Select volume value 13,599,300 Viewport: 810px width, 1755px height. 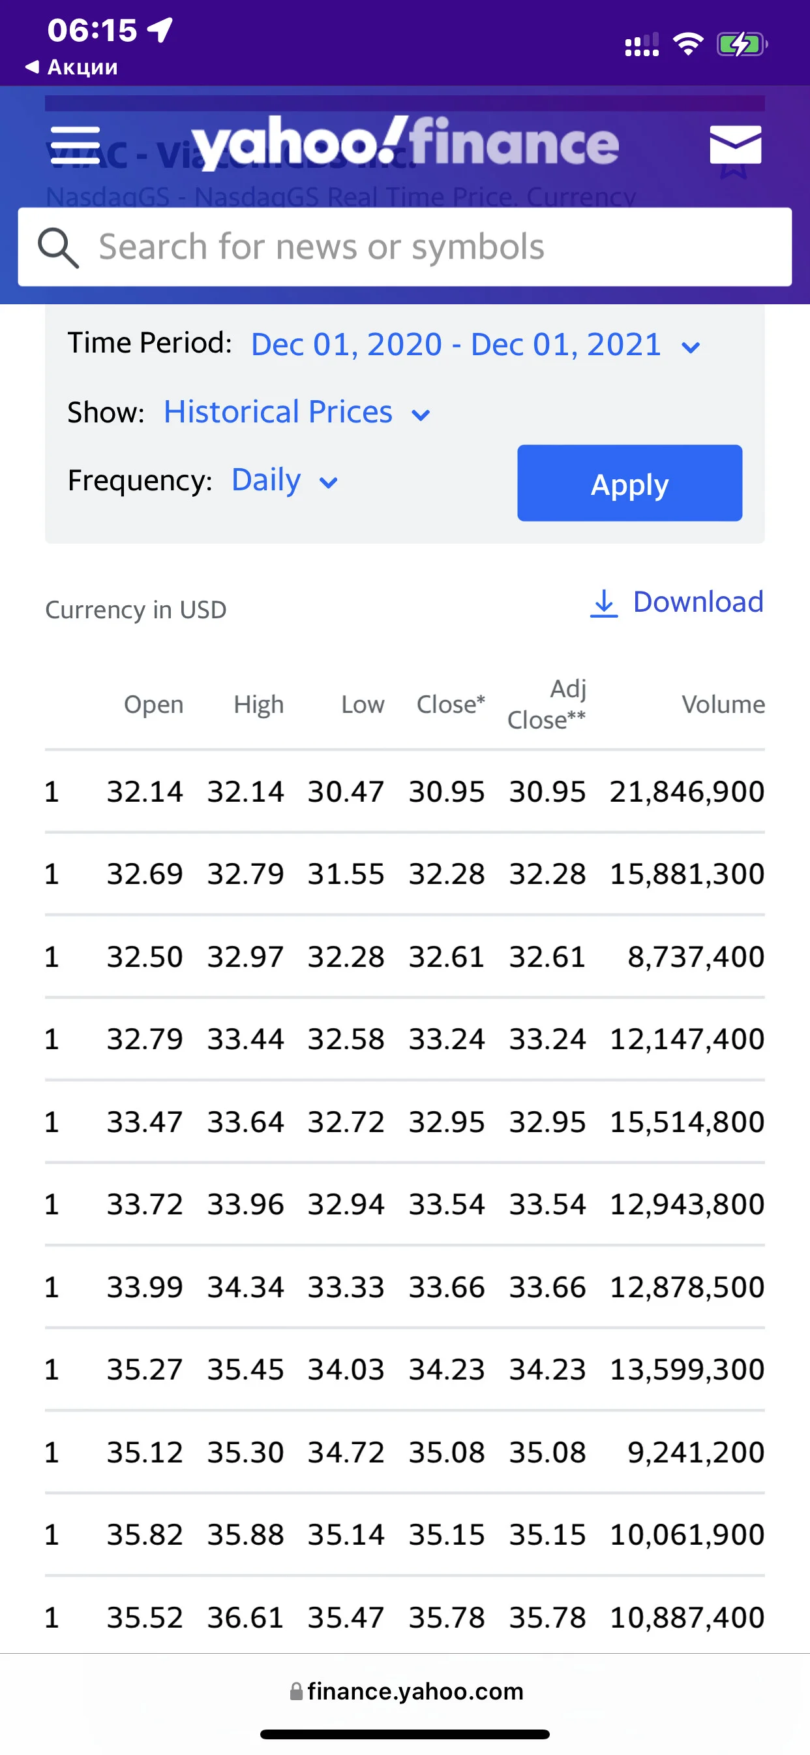pos(687,1369)
